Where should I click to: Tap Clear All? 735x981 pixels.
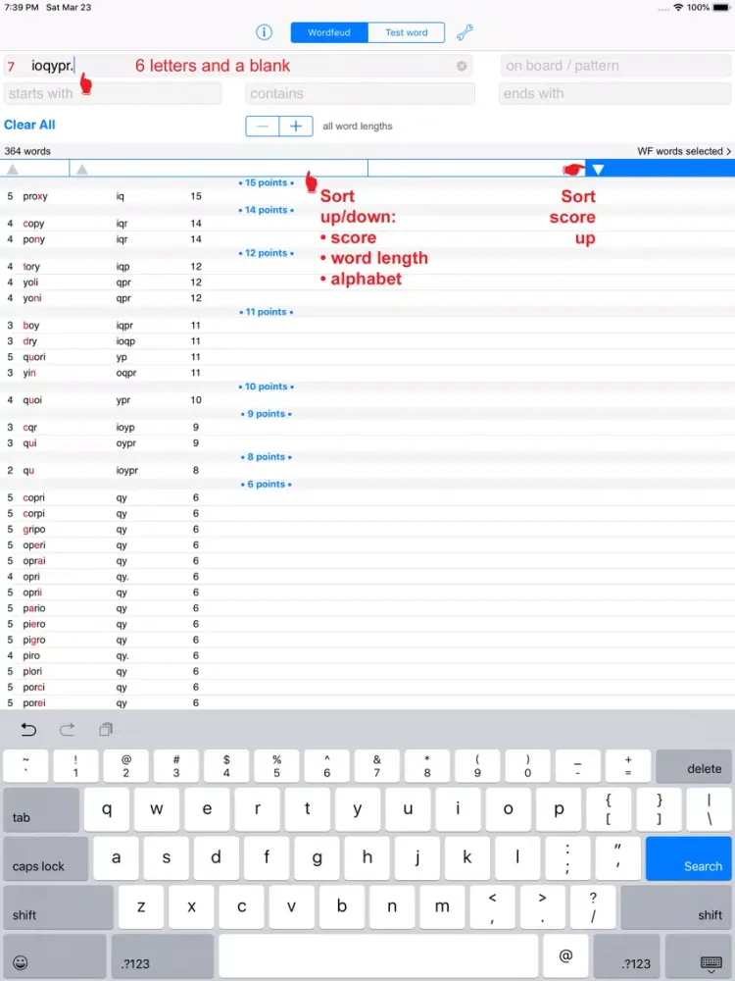point(29,125)
